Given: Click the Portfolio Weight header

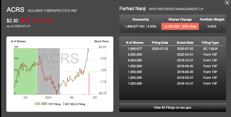Looking at the screenshot, I should [212, 19].
